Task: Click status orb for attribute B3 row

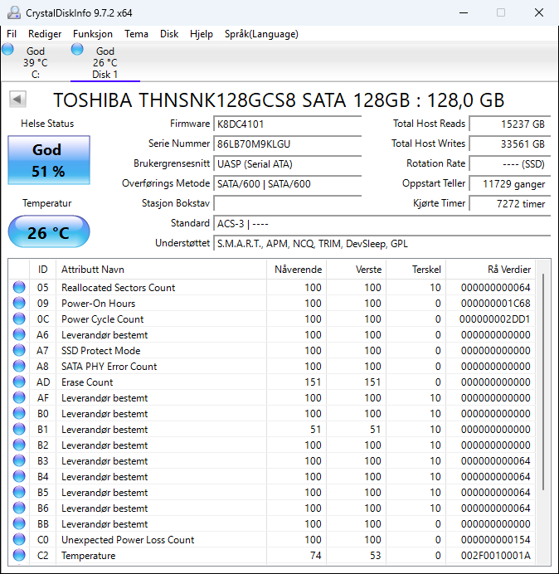Action: pos(19,460)
